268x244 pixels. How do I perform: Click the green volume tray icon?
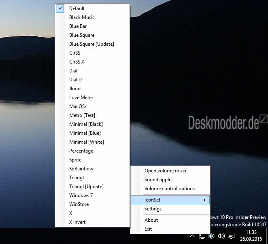click(x=211, y=236)
